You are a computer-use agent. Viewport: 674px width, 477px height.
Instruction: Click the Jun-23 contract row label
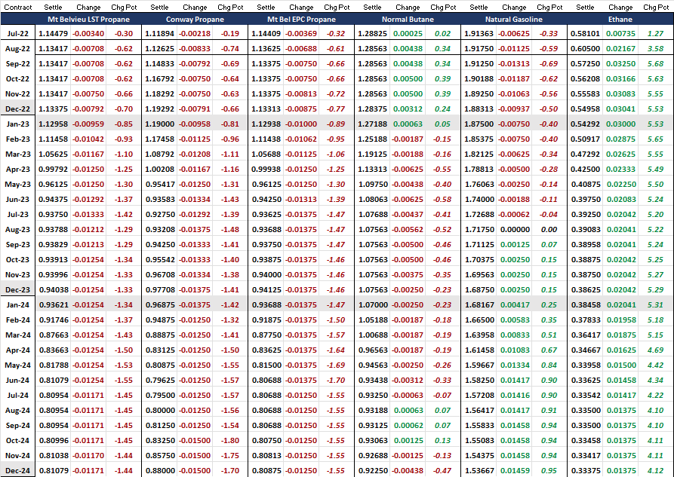coord(18,199)
